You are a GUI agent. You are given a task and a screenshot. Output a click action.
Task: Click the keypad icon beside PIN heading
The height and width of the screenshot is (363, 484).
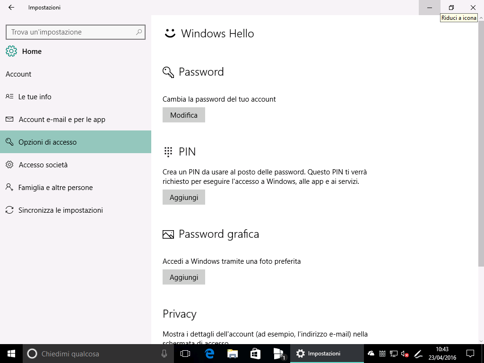coord(168,152)
